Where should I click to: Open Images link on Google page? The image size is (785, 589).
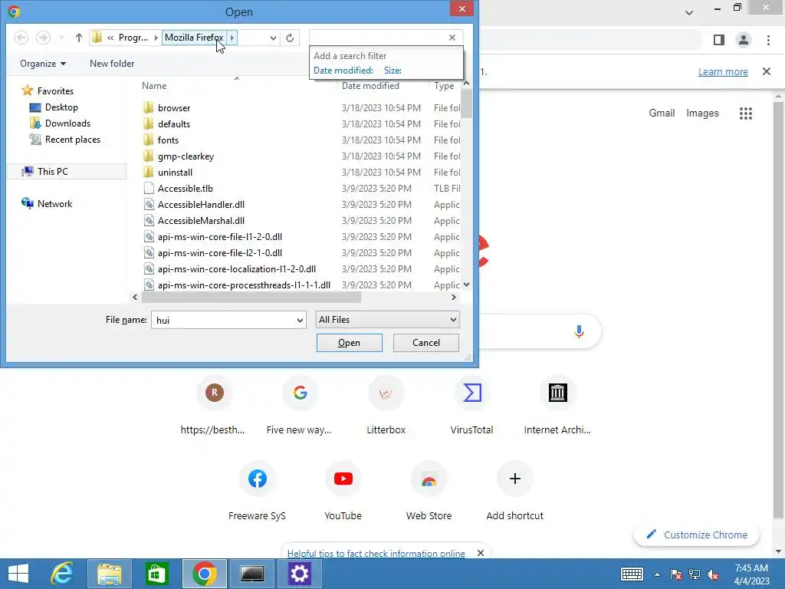[702, 114]
